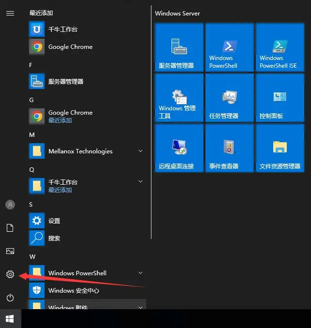This screenshot has height=328, width=311.
Task: Open the 任务管理器 tile
Action: click(229, 98)
